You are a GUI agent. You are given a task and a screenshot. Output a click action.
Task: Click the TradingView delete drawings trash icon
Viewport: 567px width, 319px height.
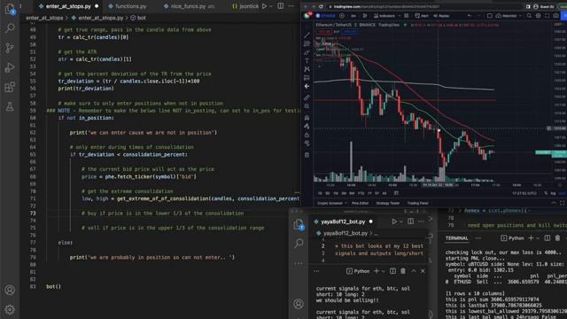coord(307,155)
